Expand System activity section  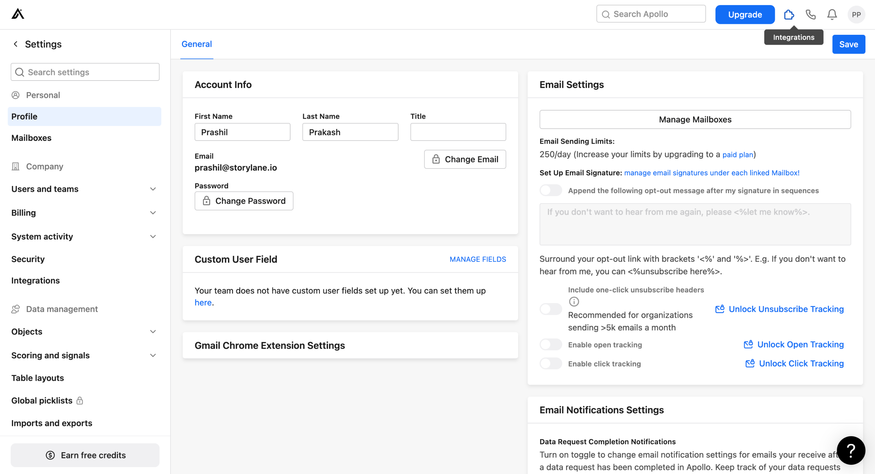click(x=84, y=236)
